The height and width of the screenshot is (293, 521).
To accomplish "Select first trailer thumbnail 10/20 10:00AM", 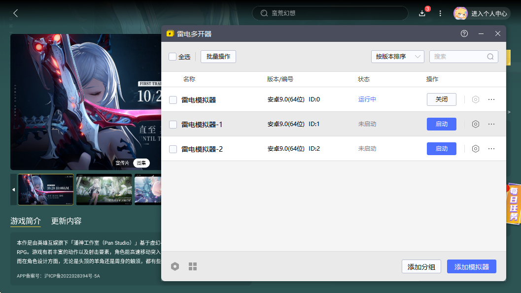I will [x=46, y=190].
